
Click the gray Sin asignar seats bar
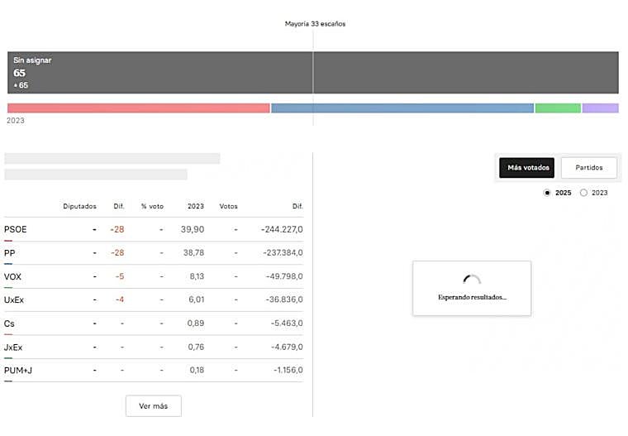tap(313, 73)
